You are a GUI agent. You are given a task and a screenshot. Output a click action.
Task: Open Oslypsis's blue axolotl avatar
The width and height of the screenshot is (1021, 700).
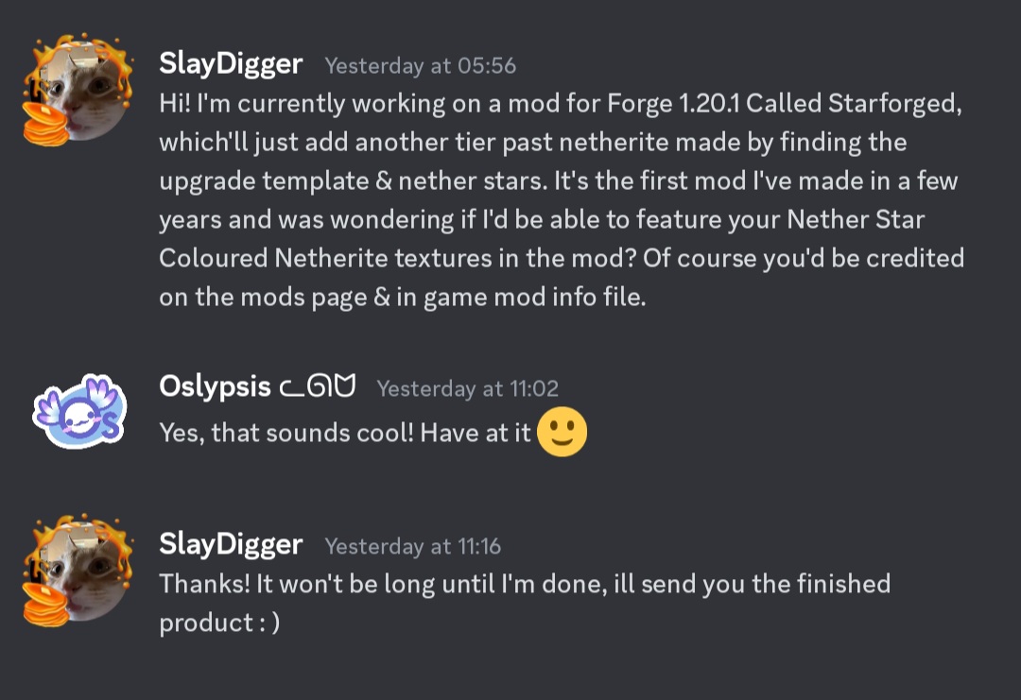(76, 414)
